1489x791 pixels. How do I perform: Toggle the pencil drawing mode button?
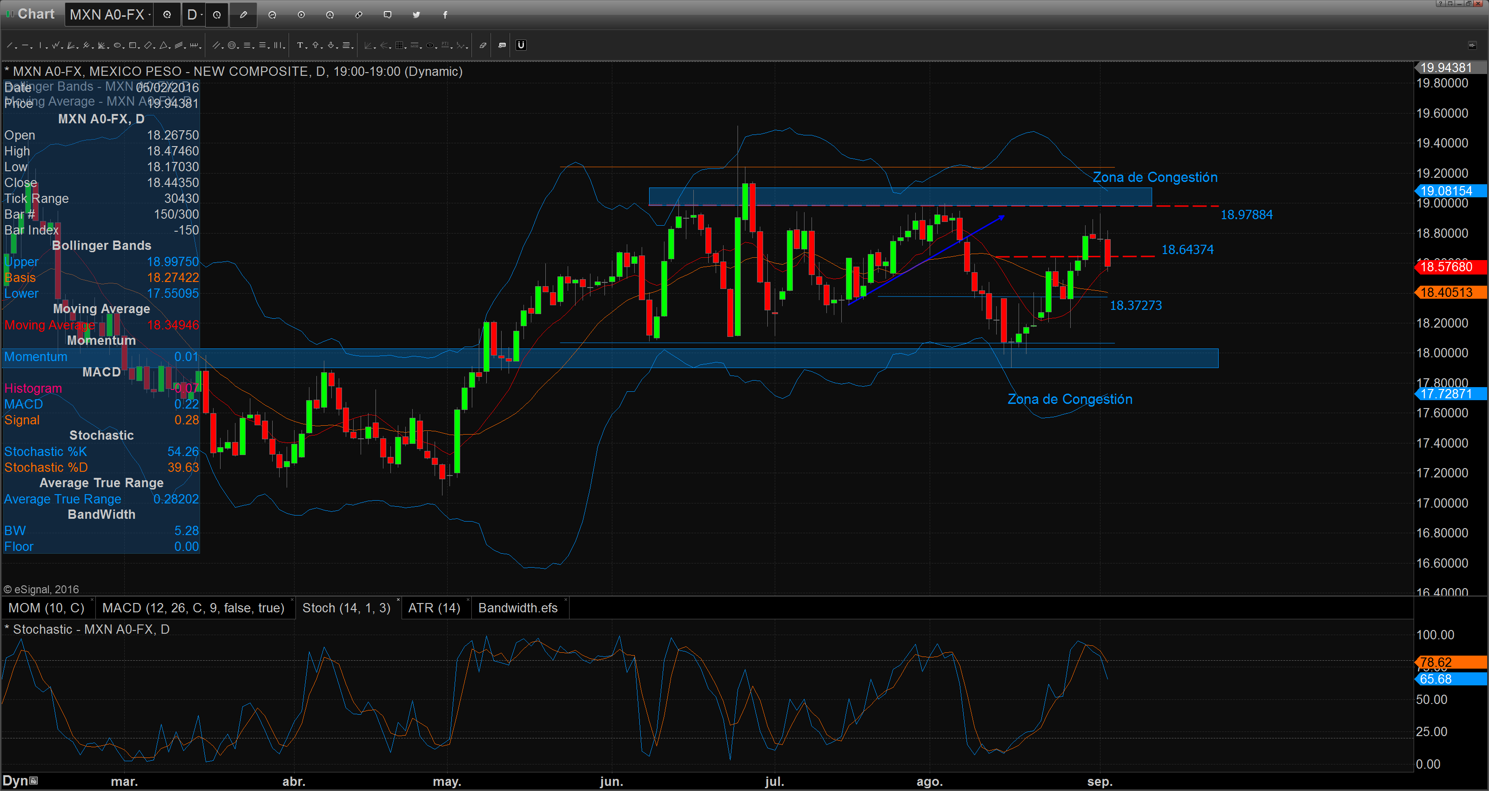click(243, 14)
